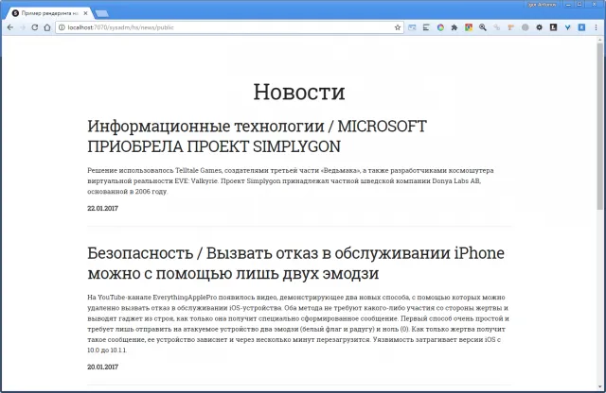Minimize the Chrome window

coord(568,5)
